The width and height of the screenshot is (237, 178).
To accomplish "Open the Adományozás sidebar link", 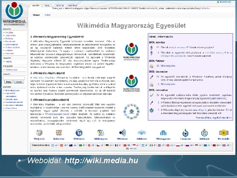I will point(11,70).
